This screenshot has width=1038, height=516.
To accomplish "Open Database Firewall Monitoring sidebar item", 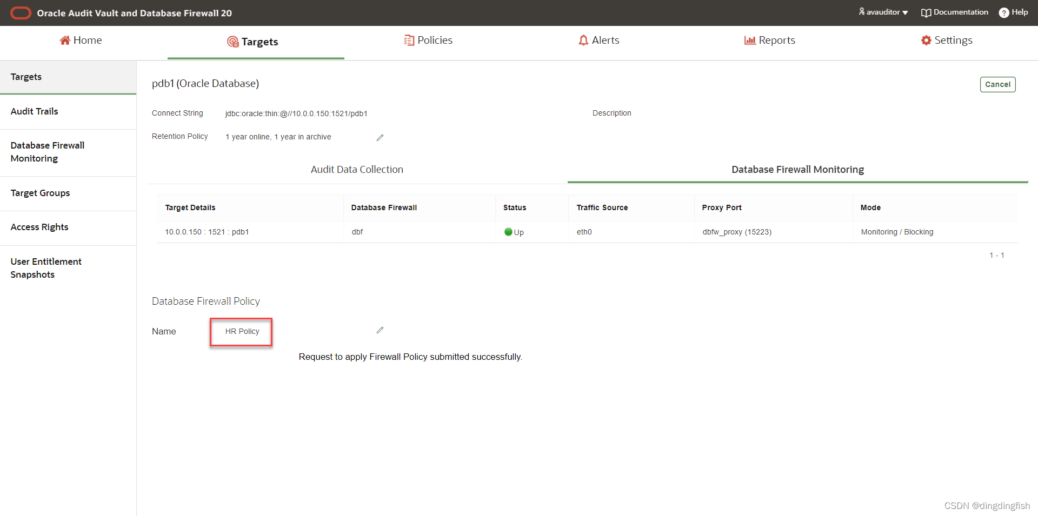I will point(68,152).
